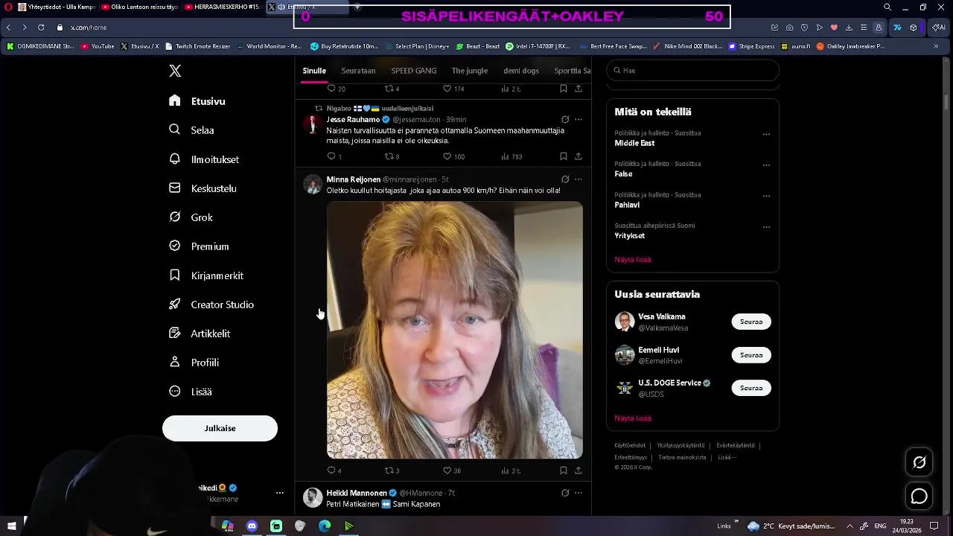This screenshot has height=536, width=953.
Task: Open Grok explain on Jesse Rauhamo post
Action: click(x=565, y=119)
